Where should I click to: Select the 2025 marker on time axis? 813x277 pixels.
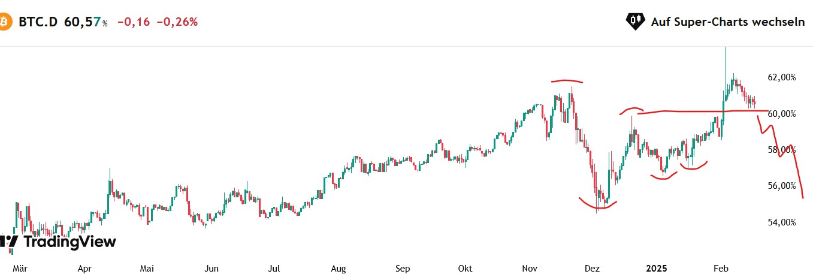657,269
